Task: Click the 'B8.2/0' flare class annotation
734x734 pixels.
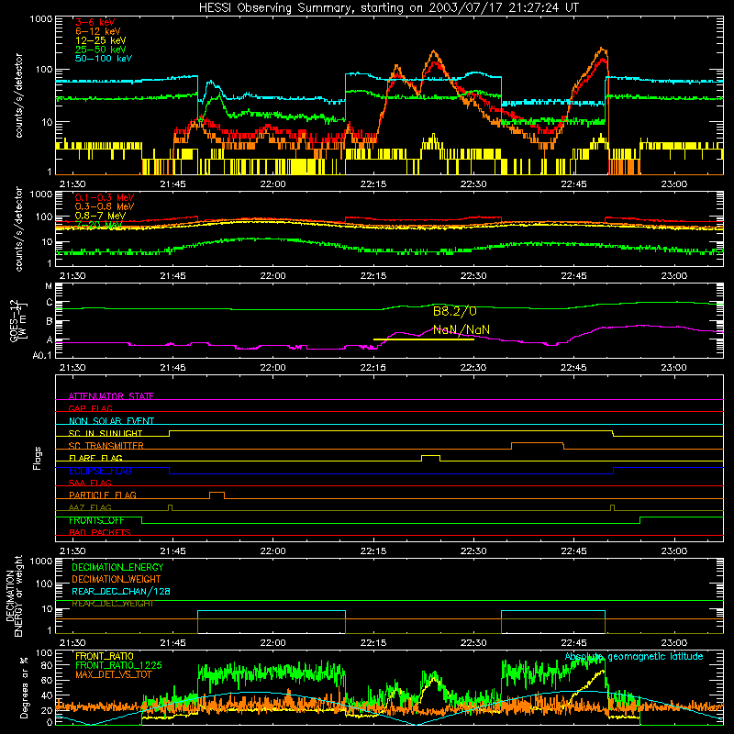Action: [454, 312]
